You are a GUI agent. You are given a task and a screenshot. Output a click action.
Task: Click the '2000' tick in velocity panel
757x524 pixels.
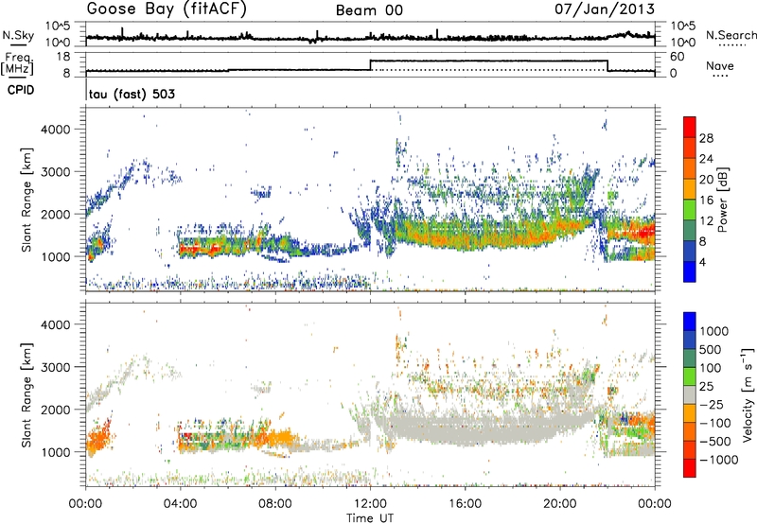(55, 410)
